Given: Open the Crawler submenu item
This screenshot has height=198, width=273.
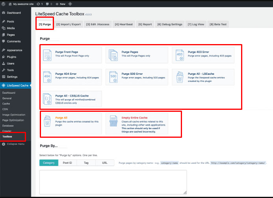Looking at the screenshot, I should pos(7,131).
